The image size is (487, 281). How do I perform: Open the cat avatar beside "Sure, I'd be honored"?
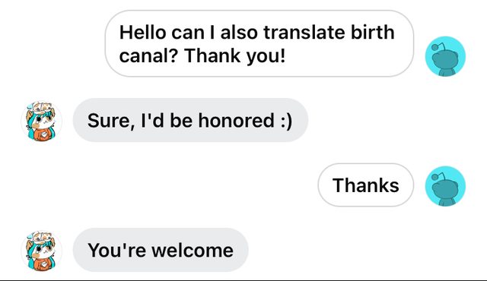click(x=41, y=122)
